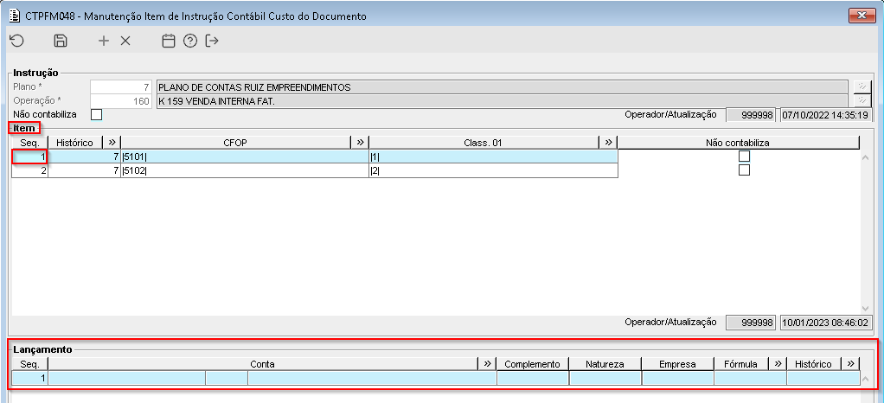The width and height of the screenshot is (884, 403).
Task: Toggle the Não contabiliza checkbox under Instrução
Action: click(x=96, y=114)
